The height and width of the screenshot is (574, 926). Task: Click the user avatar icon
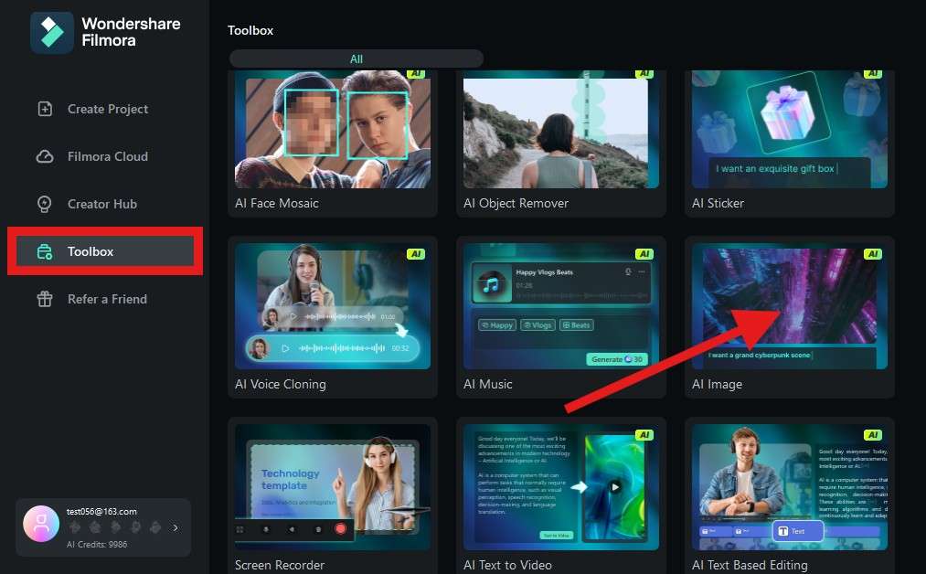pos(41,524)
